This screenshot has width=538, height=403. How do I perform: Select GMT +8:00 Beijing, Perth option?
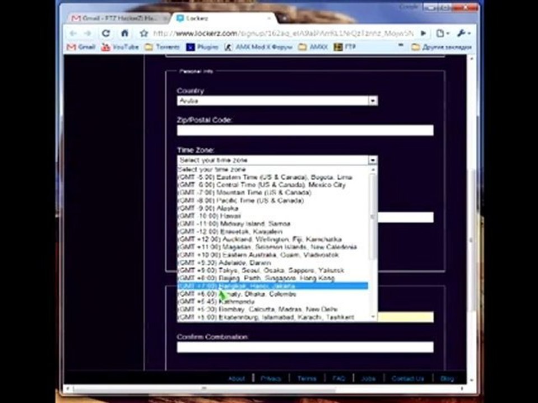point(273,278)
